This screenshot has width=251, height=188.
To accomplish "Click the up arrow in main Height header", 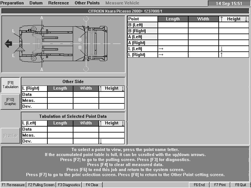I will click(222, 19).
